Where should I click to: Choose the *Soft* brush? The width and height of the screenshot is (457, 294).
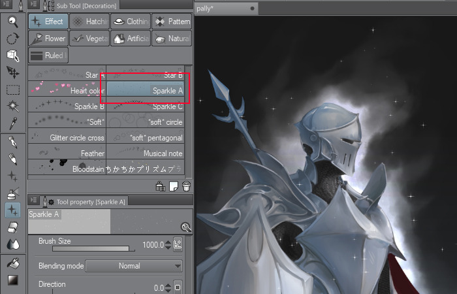(x=67, y=120)
